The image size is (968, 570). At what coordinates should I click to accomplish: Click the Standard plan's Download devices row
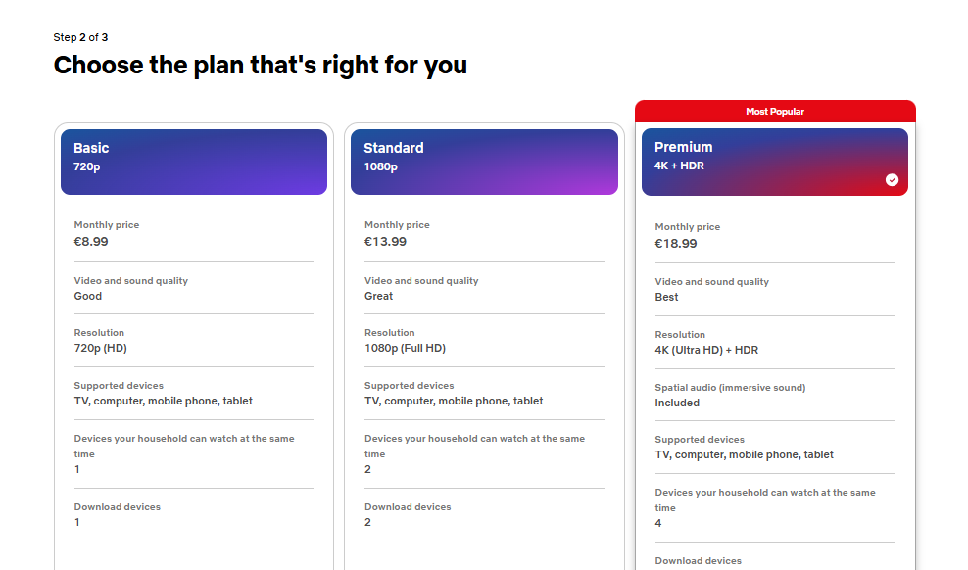pos(408,514)
